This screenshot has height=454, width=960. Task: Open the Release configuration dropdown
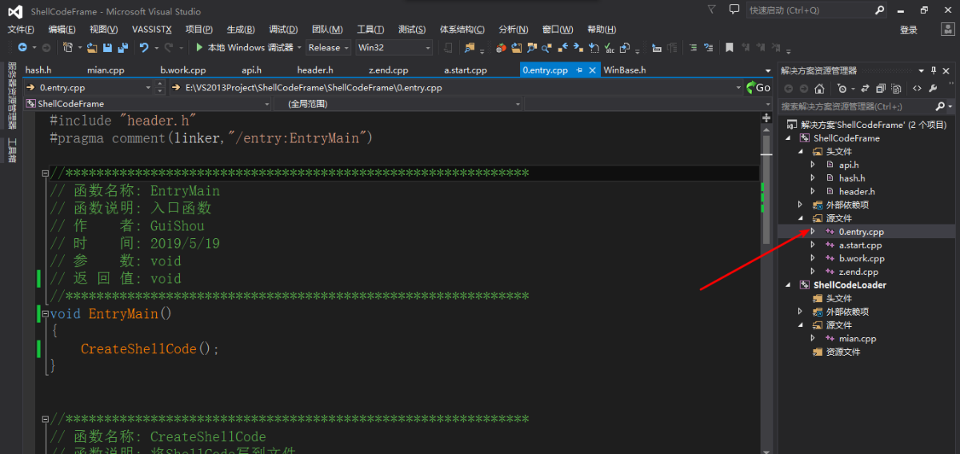328,48
